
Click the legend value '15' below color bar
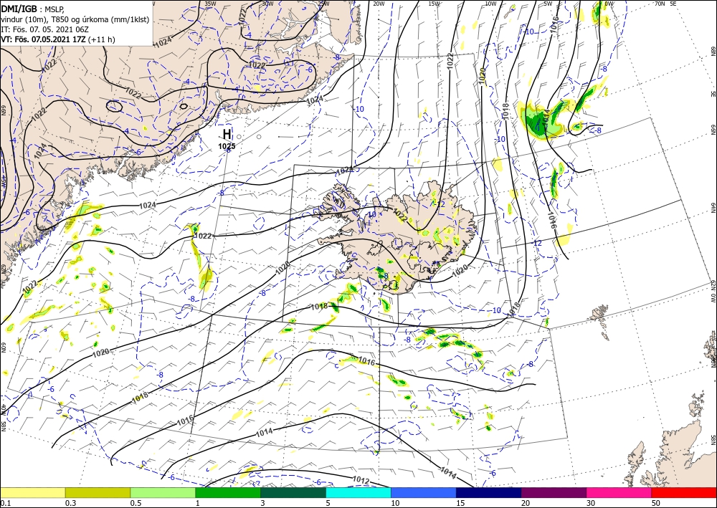pos(460,503)
